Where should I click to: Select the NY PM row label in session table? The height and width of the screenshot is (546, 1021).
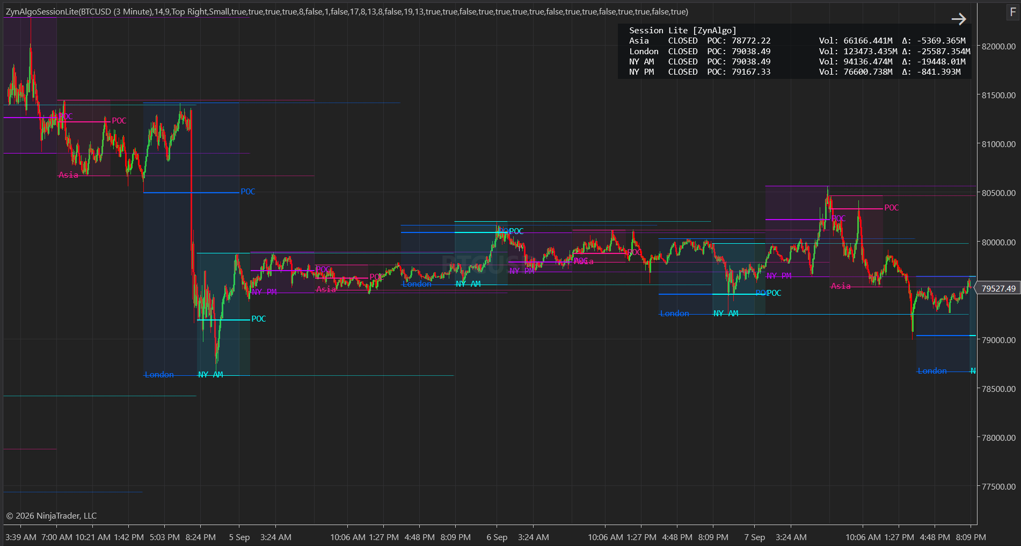tap(641, 72)
